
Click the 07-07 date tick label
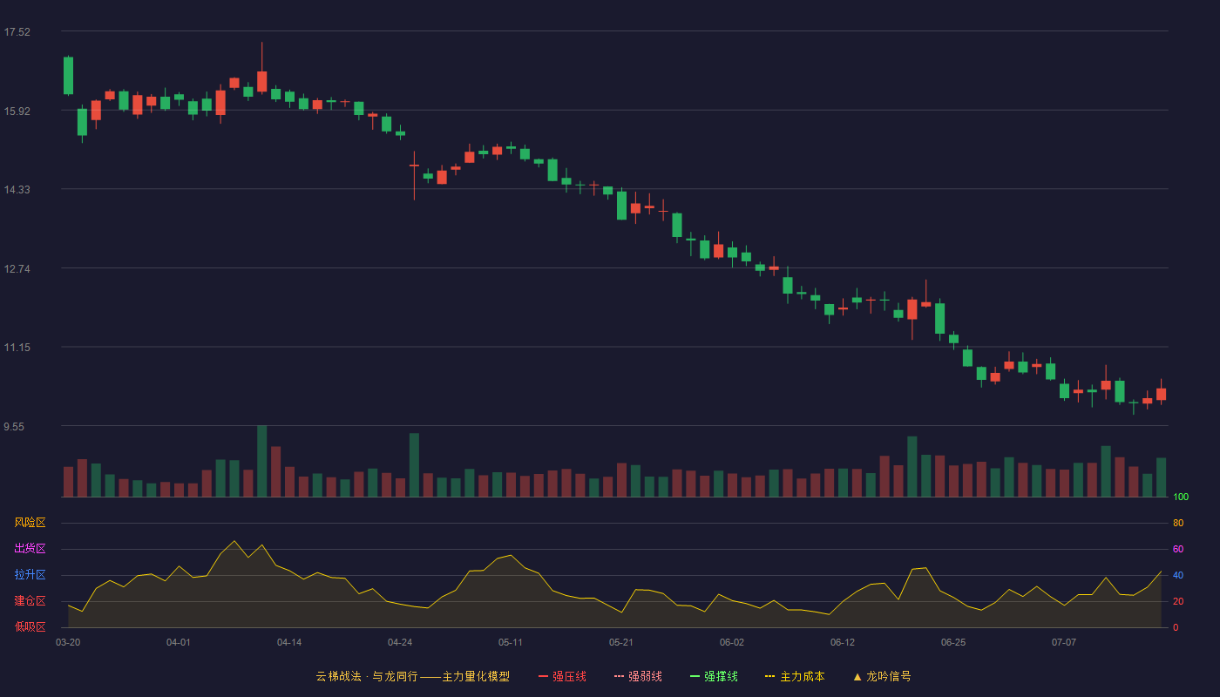[1064, 642]
